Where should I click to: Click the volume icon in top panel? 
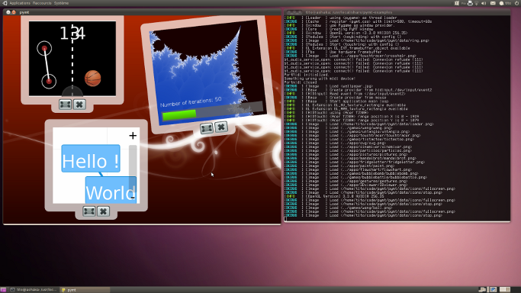coord(484,3)
